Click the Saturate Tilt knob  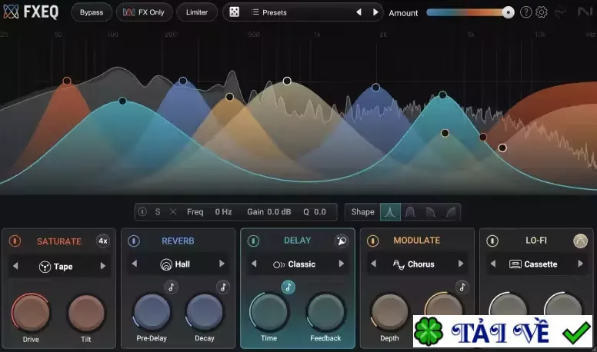86,313
